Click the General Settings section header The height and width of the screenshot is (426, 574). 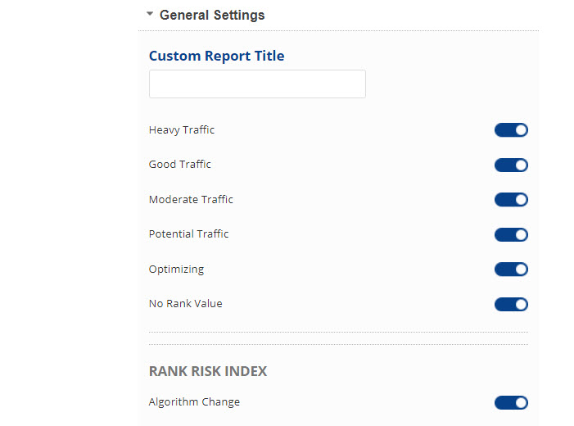[212, 15]
